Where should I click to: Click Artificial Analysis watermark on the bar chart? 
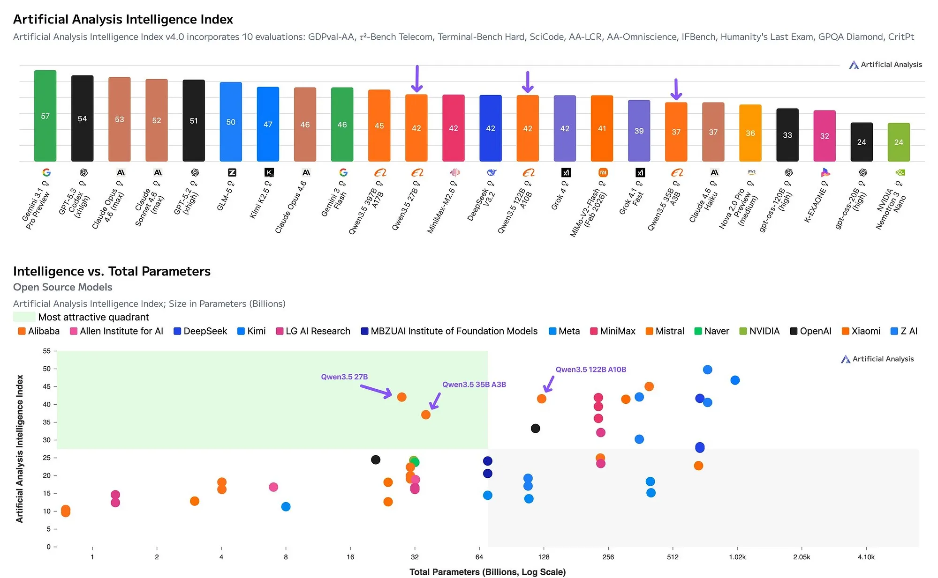885,65
